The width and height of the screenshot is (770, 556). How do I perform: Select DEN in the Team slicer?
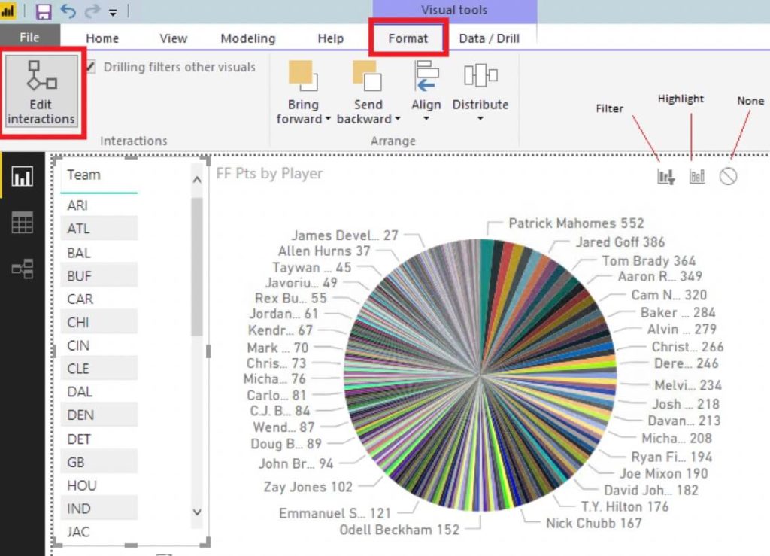(99, 415)
